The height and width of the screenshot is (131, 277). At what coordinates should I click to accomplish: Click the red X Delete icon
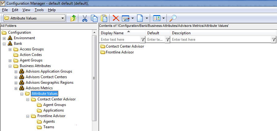pyautogui.click(x=116, y=18)
